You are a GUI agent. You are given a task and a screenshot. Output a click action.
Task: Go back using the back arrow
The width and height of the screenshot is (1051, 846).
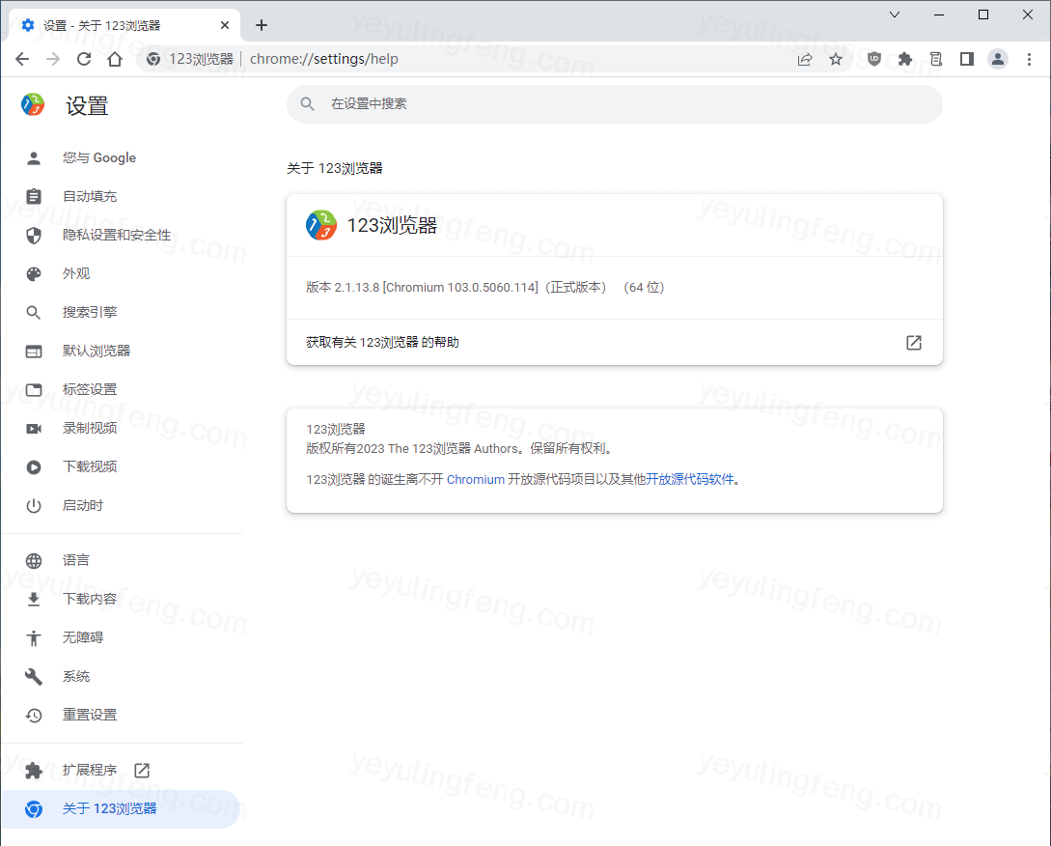[22, 59]
